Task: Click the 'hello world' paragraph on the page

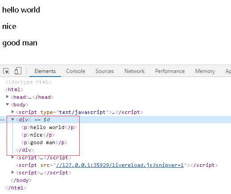Action: 21,10
